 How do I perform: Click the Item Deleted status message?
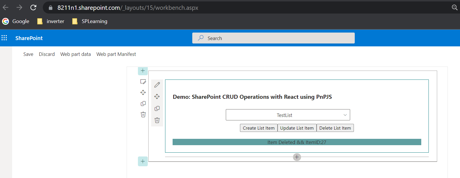coord(297,142)
